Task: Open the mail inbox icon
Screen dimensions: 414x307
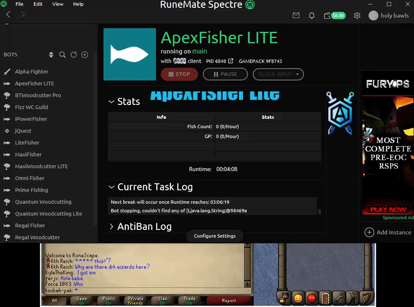Action: [296, 16]
